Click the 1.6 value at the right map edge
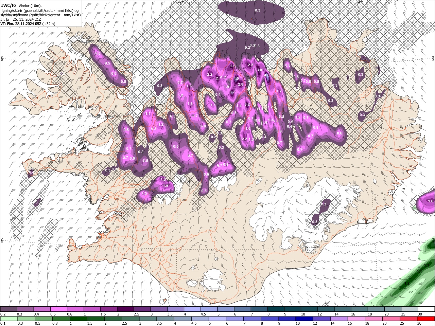Screen dimensions: 435x326 click(x=431, y=201)
